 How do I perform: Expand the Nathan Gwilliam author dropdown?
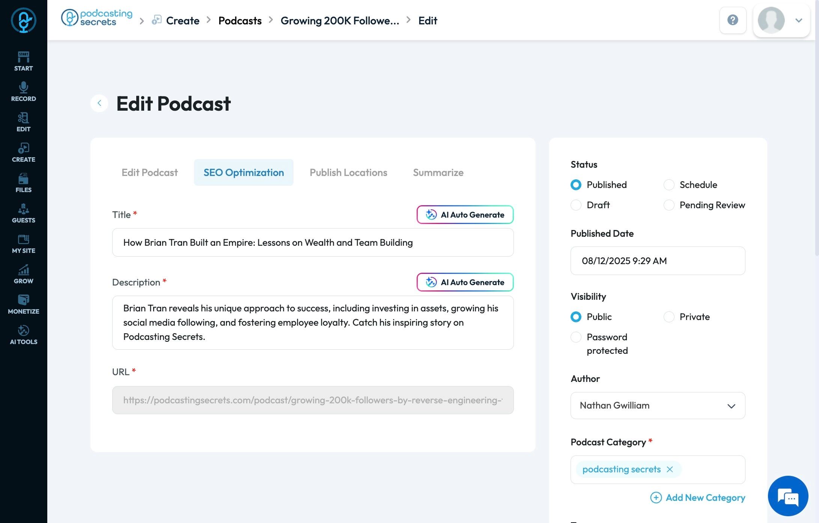click(x=658, y=406)
